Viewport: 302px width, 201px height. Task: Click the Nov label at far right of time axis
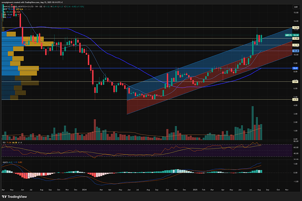[x=287, y=190]
